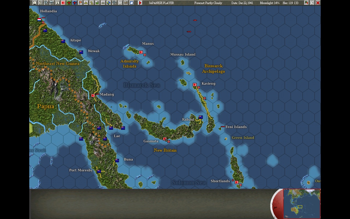The image size is (350, 219).
Task: Select the Australian flag at Port Moresby
Action: [99, 171]
